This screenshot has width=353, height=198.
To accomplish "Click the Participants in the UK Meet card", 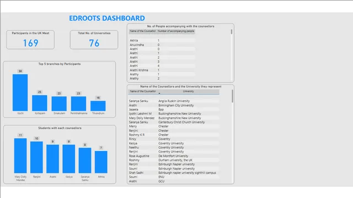I will coord(30,40).
